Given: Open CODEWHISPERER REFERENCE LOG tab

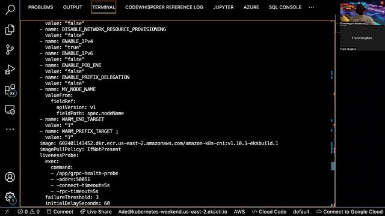Looking at the screenshot, I should click(164, 7).
